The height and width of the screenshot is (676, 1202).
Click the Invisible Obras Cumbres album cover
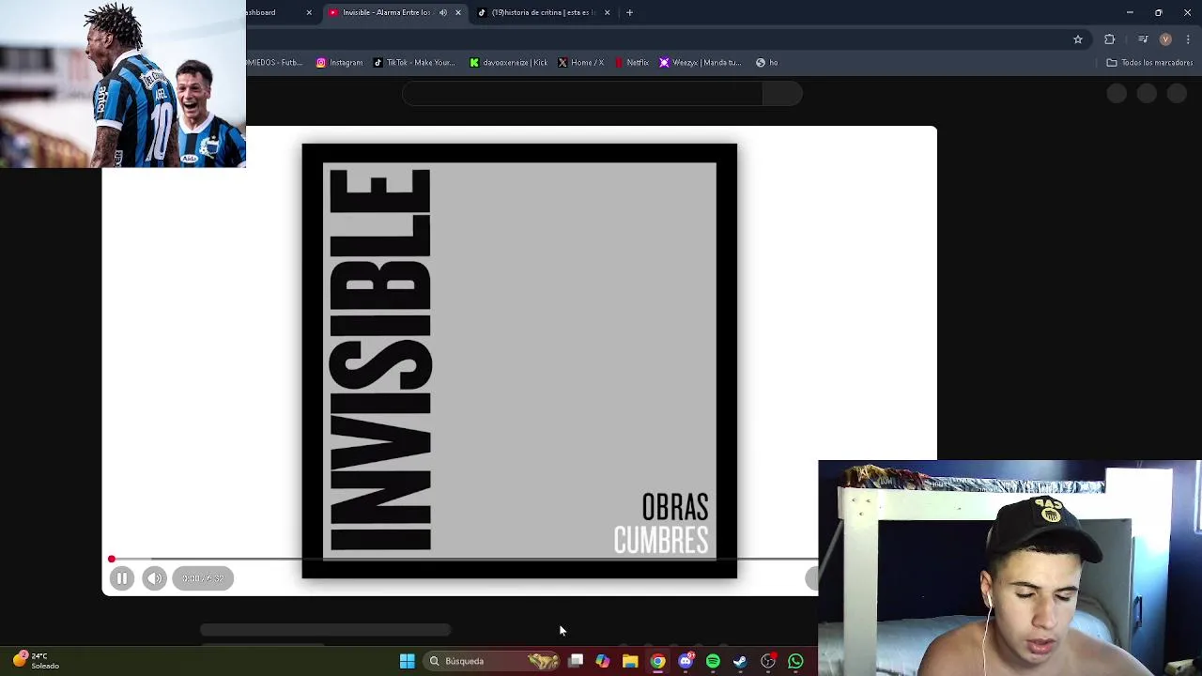(x=519, y=361)
